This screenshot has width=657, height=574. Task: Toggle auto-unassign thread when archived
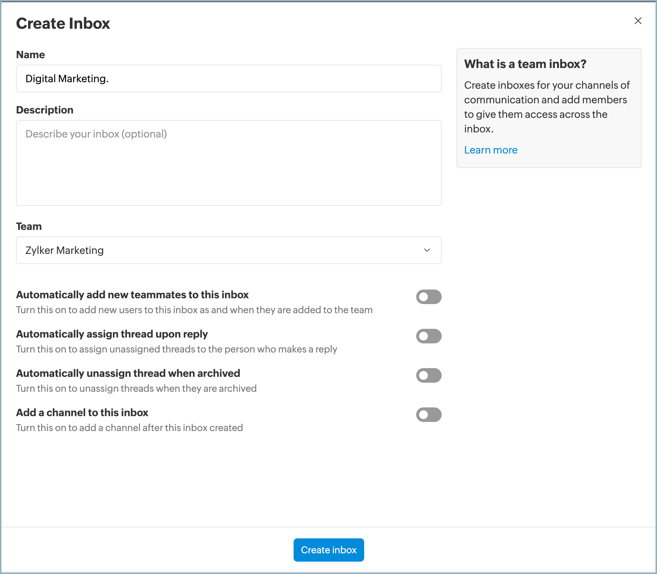click(x=429, y=375)
